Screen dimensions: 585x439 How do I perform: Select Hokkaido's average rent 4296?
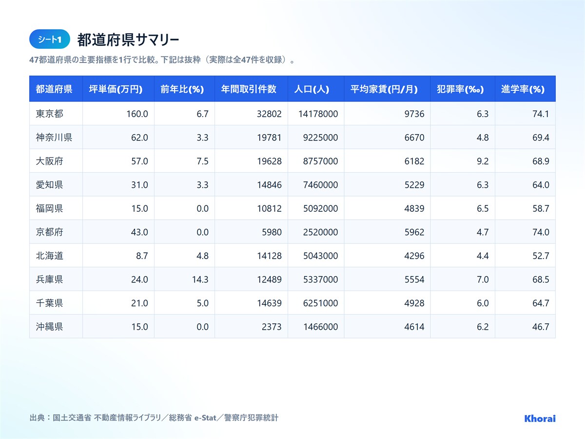coord(387,256)
